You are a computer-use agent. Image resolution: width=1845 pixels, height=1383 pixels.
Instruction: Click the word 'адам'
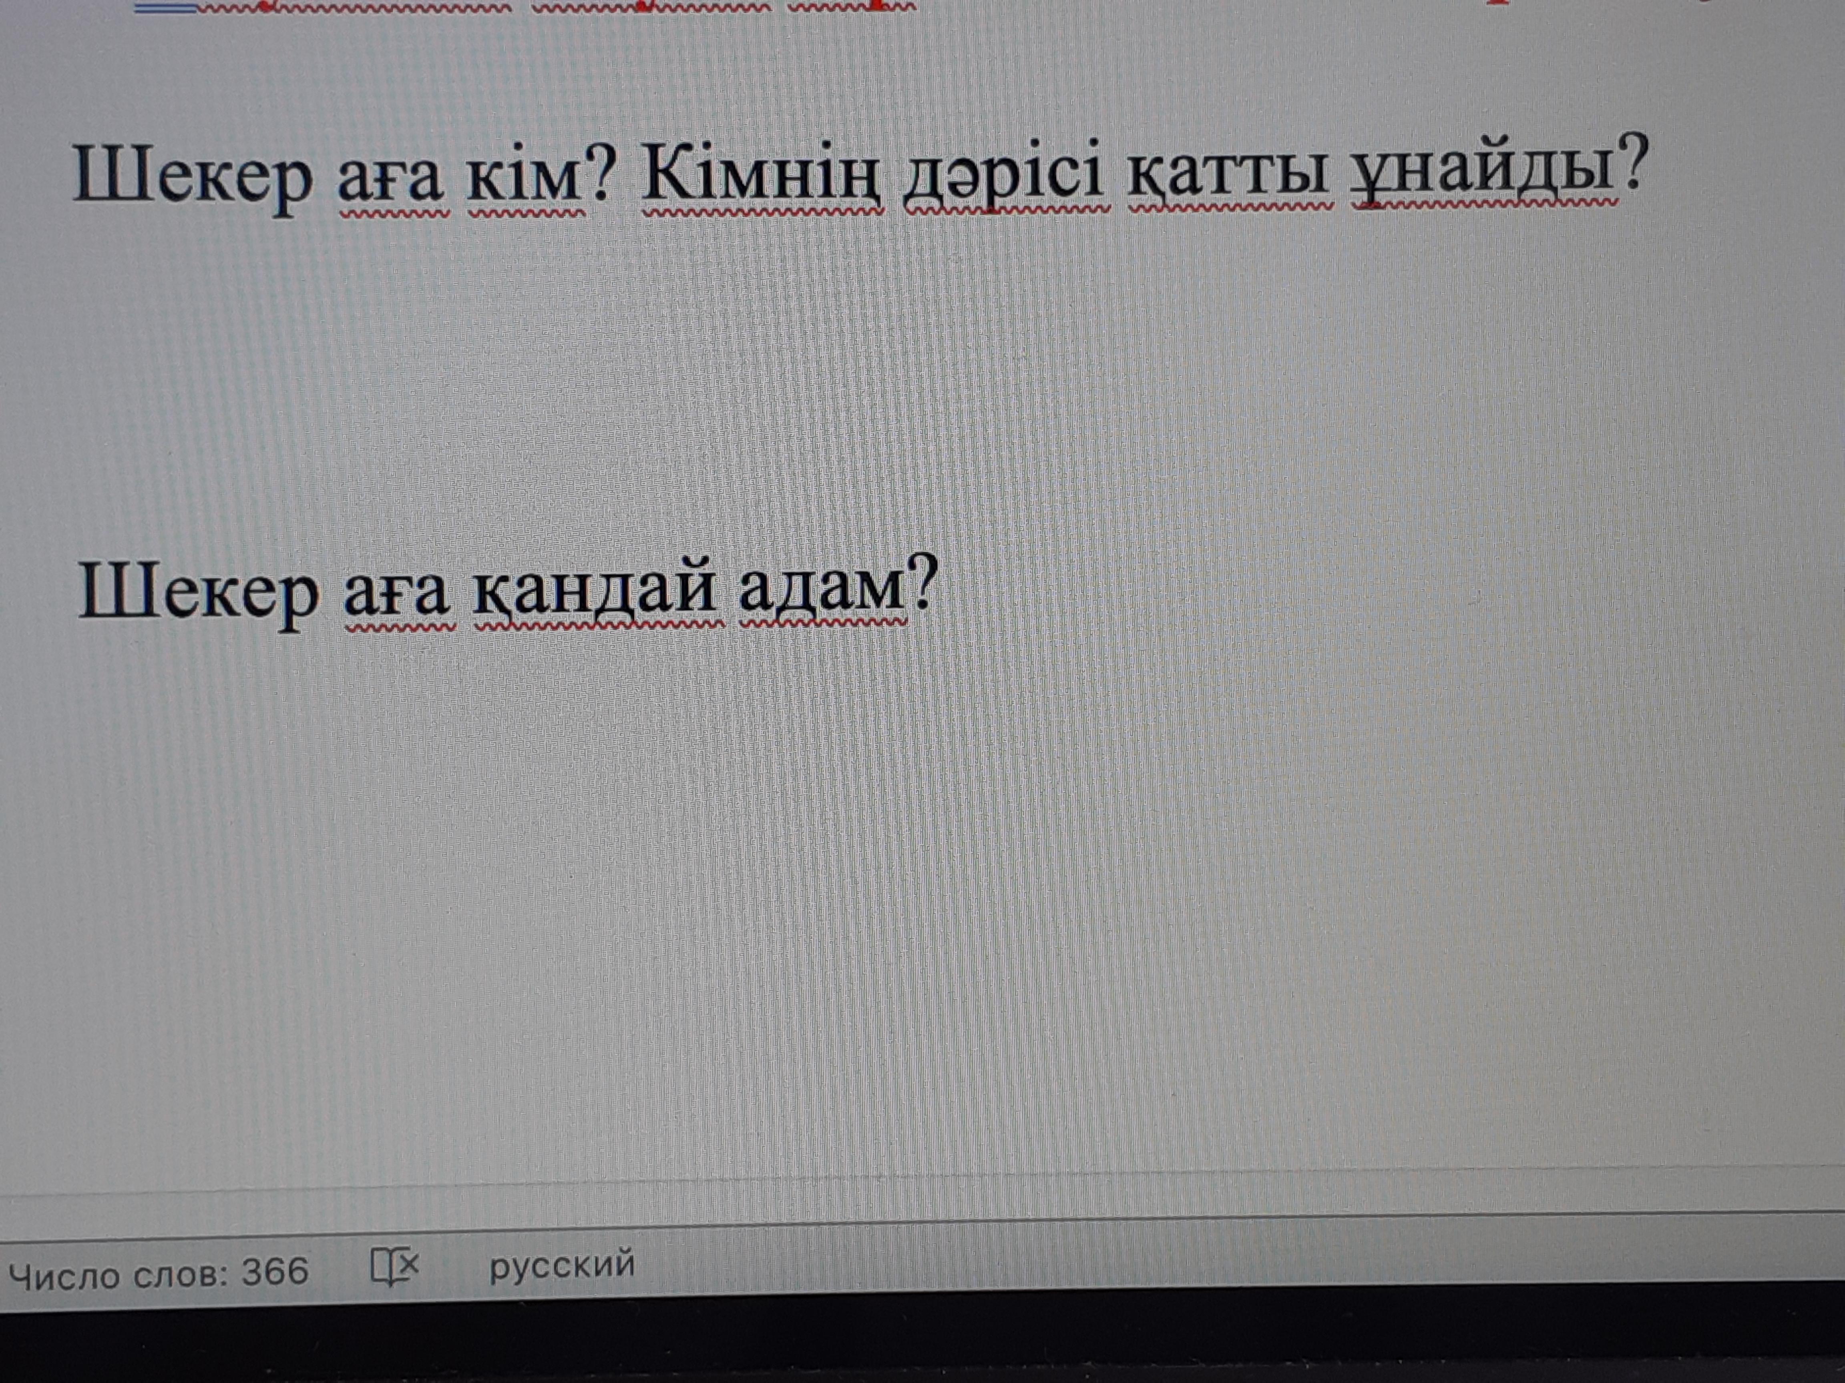822,591
